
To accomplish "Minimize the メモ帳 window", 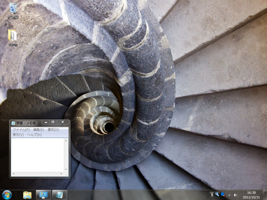I will pos(46,122).
